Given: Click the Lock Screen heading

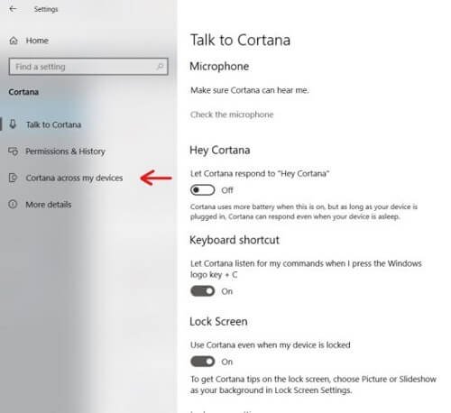Looking at the screenshot, I should click(x=218, y=321).
